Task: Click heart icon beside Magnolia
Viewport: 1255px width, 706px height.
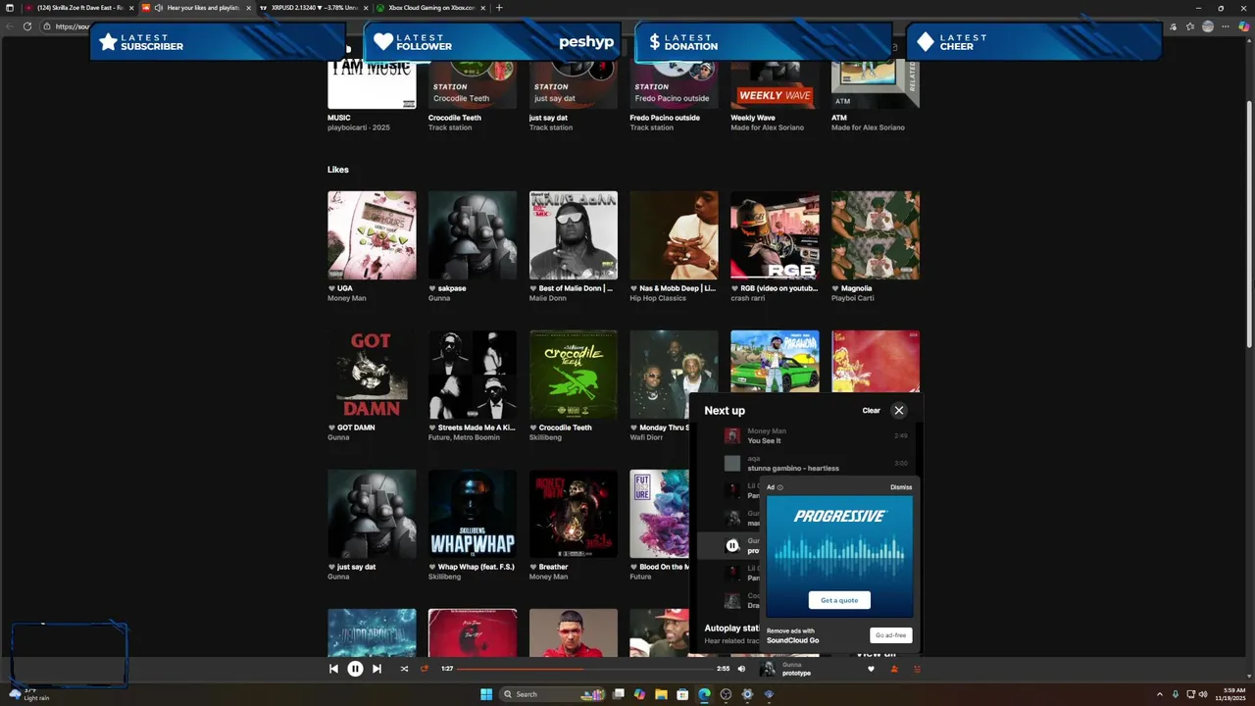Action: [835, 288]
